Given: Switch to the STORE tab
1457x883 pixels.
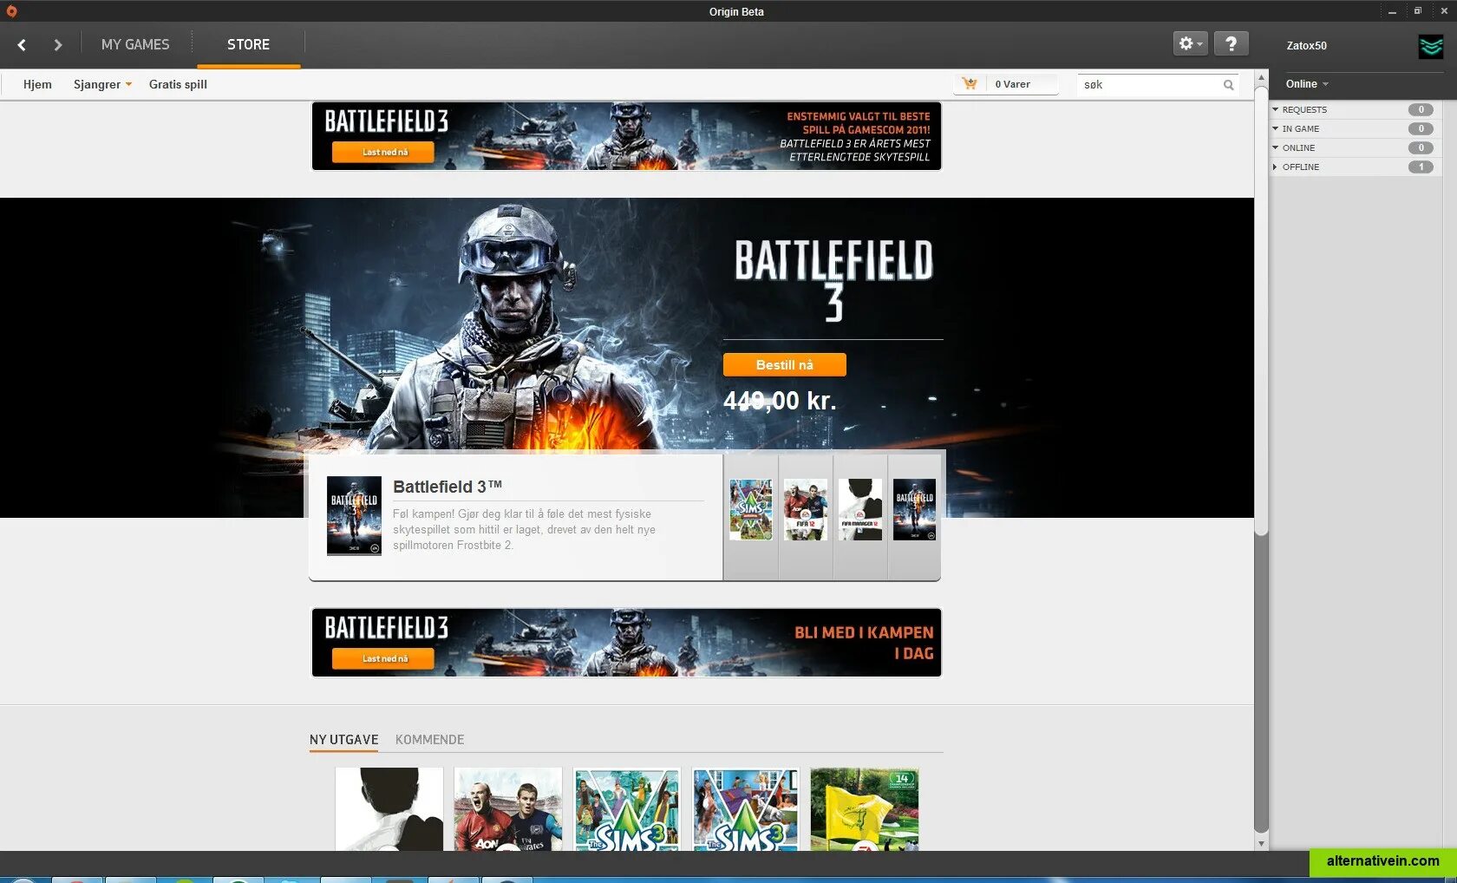Looking at the screenshot, I should click(248, 44).
